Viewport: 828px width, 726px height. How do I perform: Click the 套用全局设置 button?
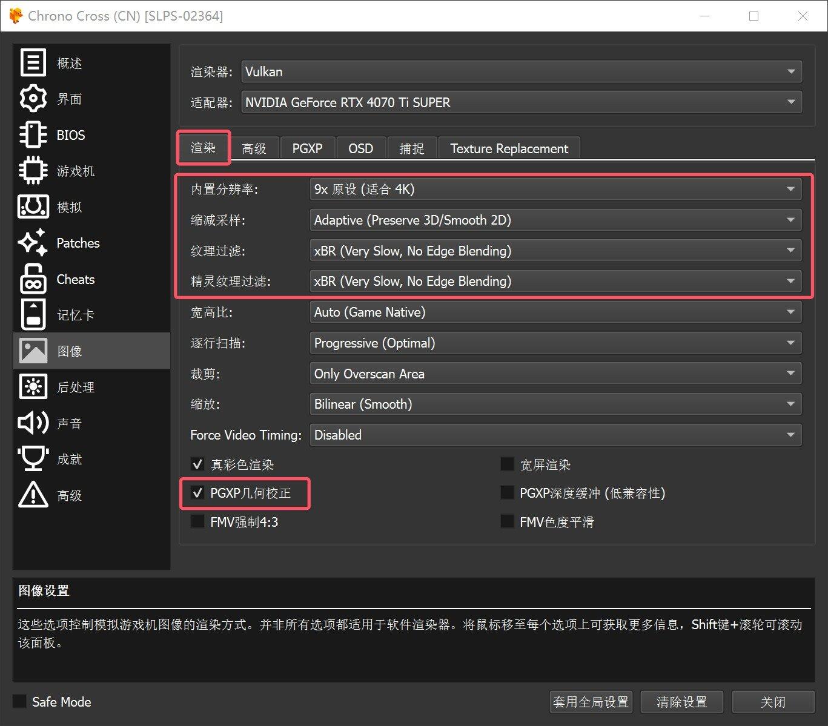pos(591,702)
